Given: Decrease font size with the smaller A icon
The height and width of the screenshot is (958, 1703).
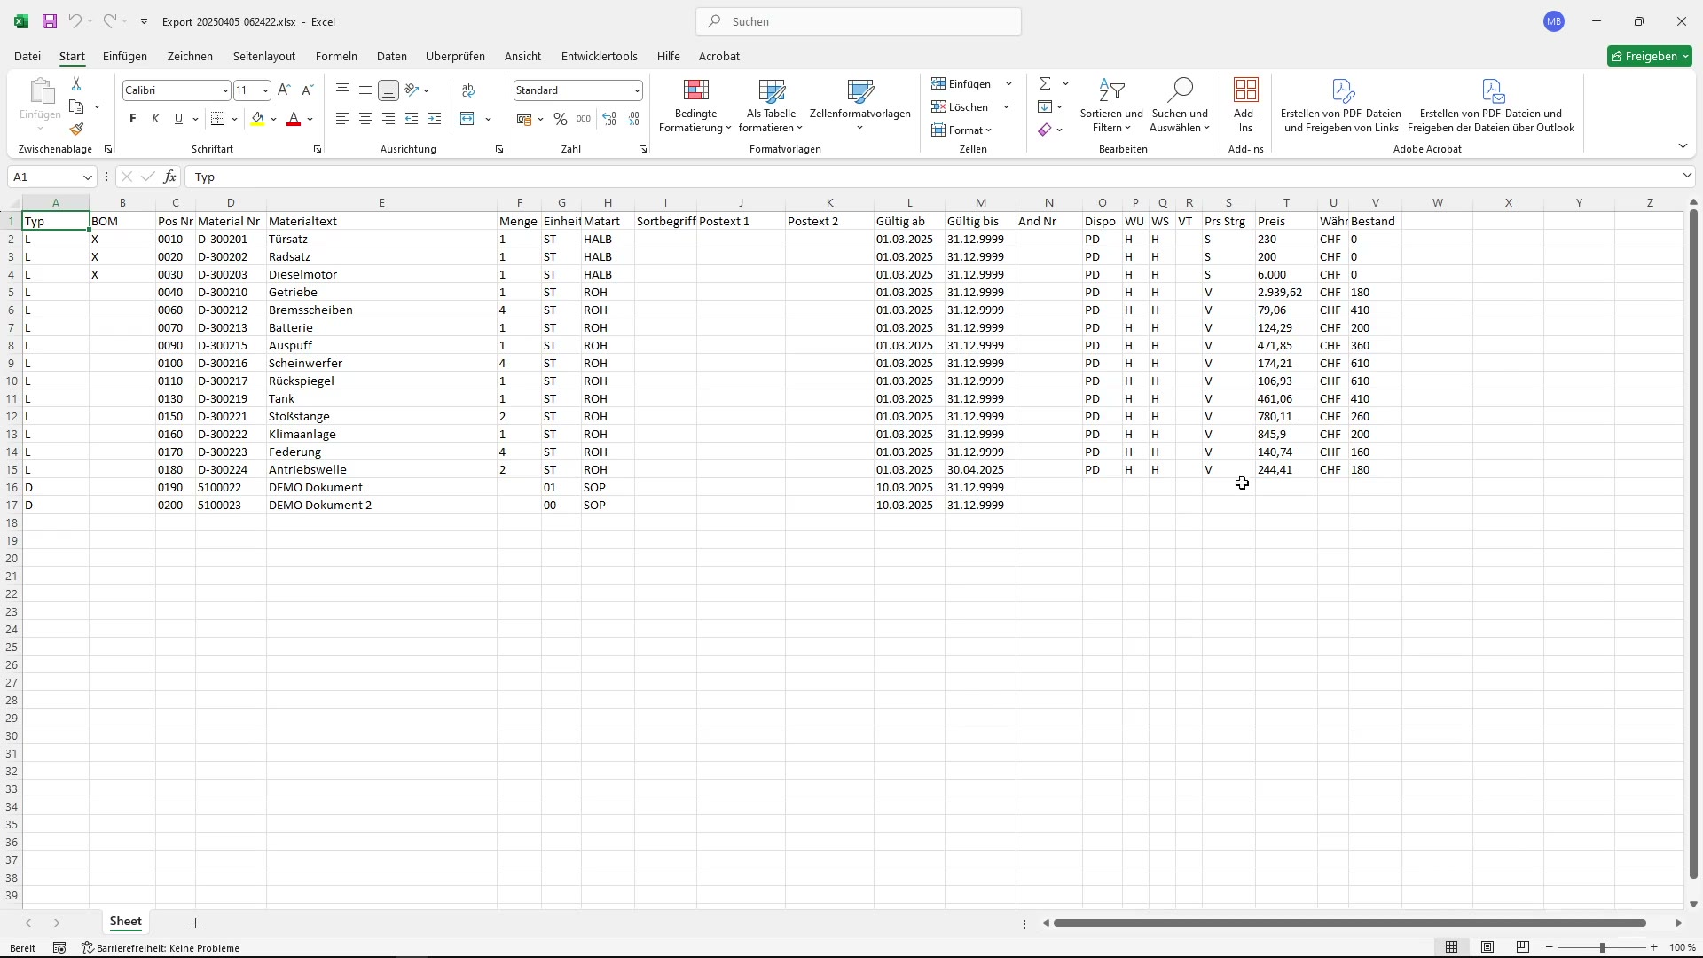Looking at the screenshot, I should tap(308, 90).
